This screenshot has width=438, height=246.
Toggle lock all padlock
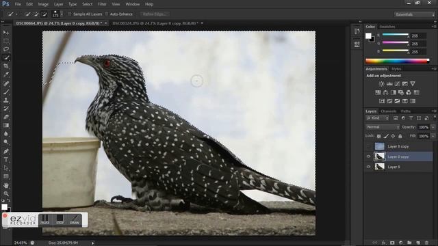click(400, 136)
